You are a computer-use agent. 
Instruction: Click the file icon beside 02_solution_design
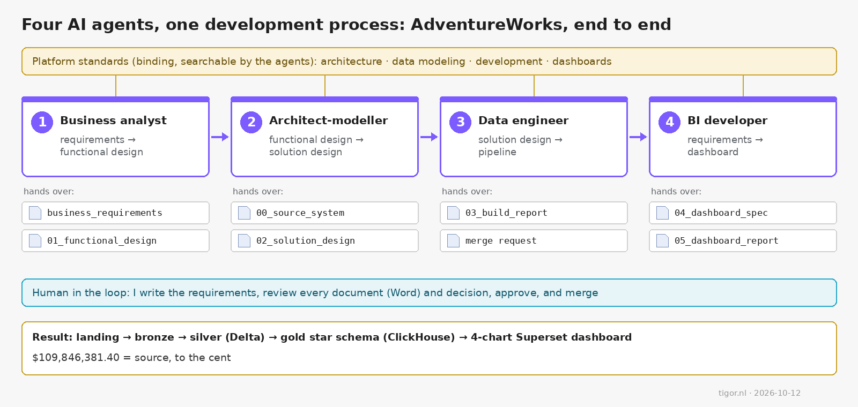[x=244, y=240]
